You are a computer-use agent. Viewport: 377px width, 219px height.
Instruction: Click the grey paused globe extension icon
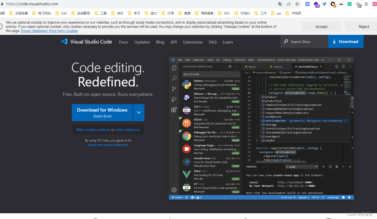coord(358,4)
